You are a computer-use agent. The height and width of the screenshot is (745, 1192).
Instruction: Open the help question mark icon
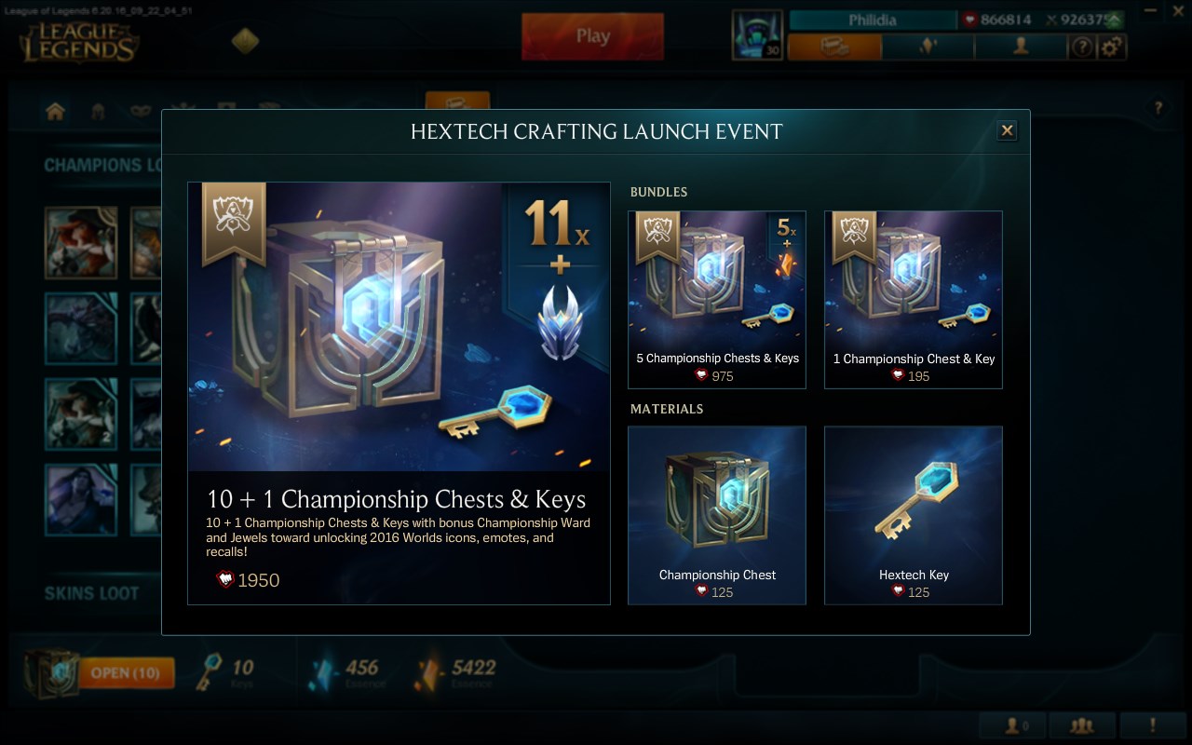tap(1081, 47)
